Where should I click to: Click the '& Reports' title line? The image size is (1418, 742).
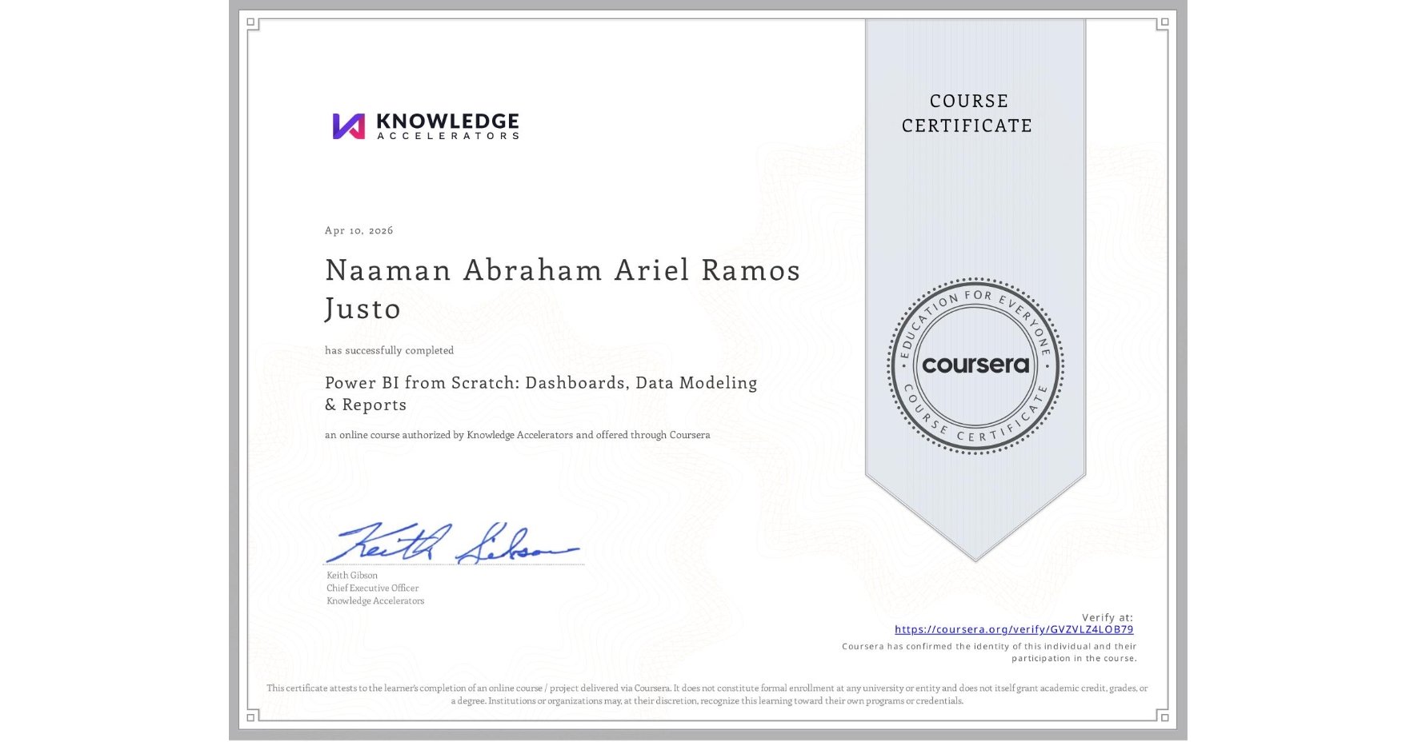click(x=366, y=405)
